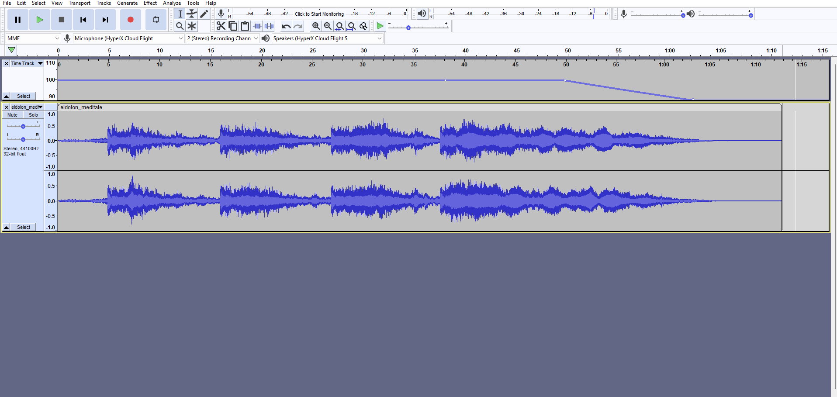Click the green Play-at-speed button
The width and height of the screenshot is (837, 397).
[380, 26]
